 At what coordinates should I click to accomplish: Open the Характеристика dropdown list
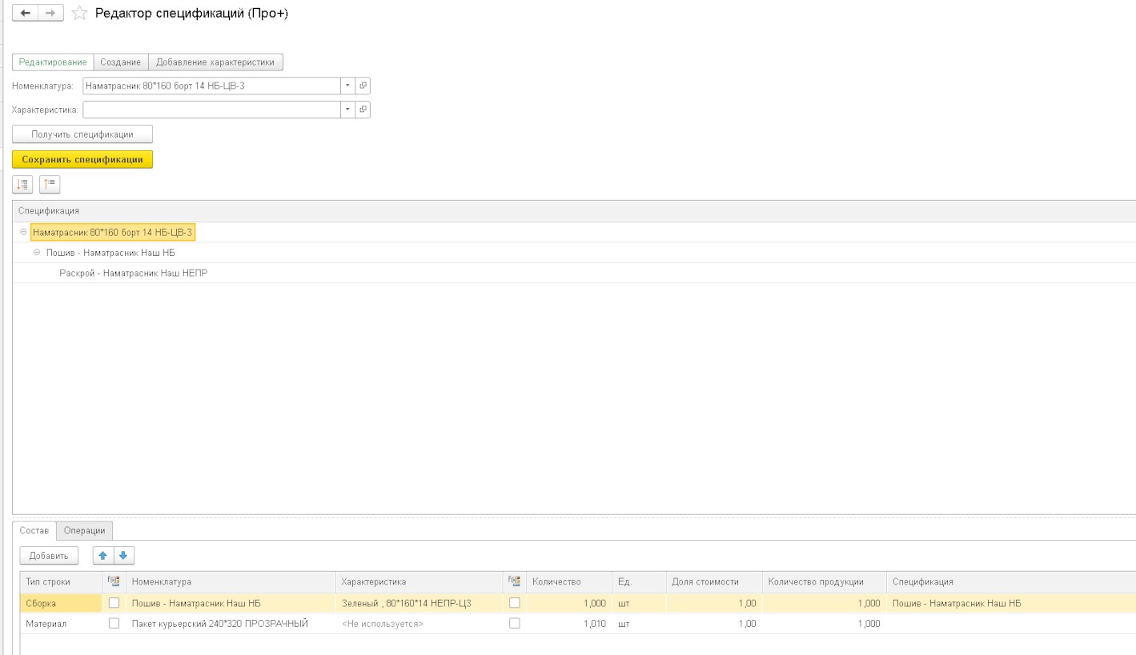point(347,110)
